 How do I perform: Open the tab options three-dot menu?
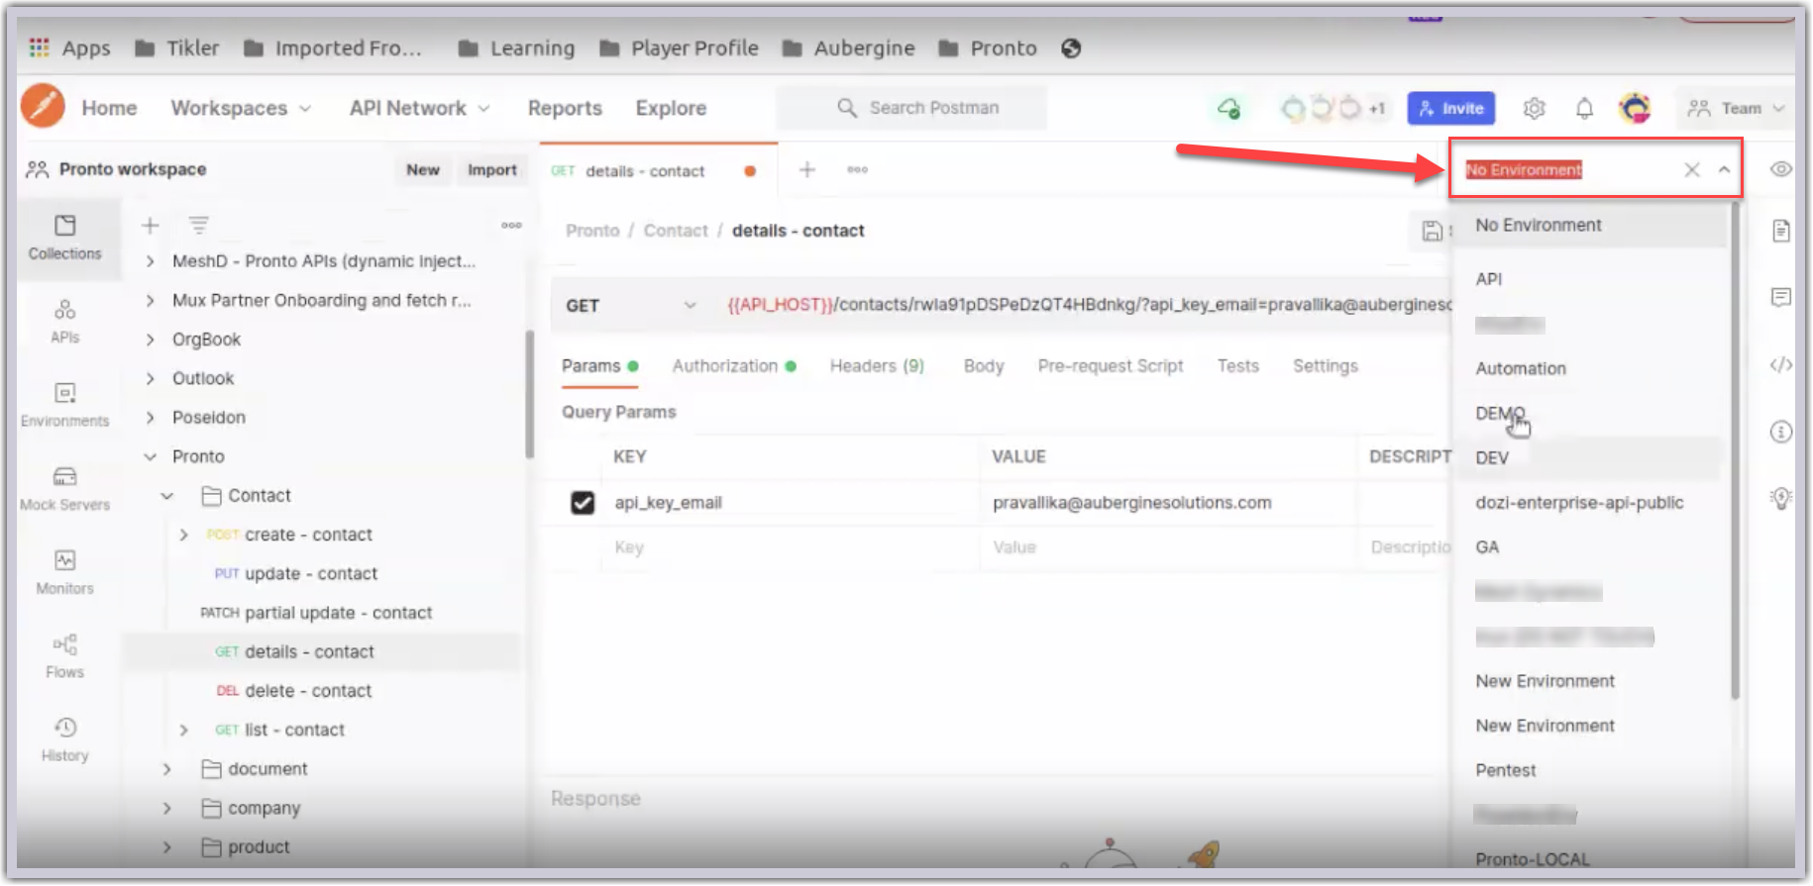(857, 170)
